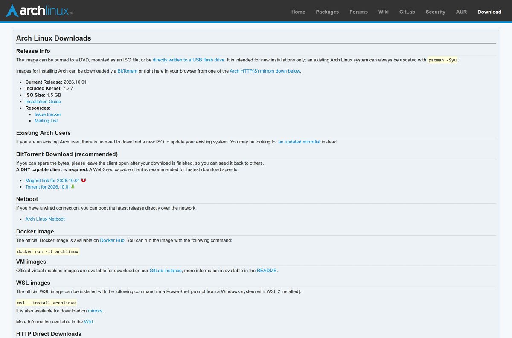Click the 'ISO Size: 1.5 GB' line
Viewport: 512px width, 338px height.
point(43,95)
